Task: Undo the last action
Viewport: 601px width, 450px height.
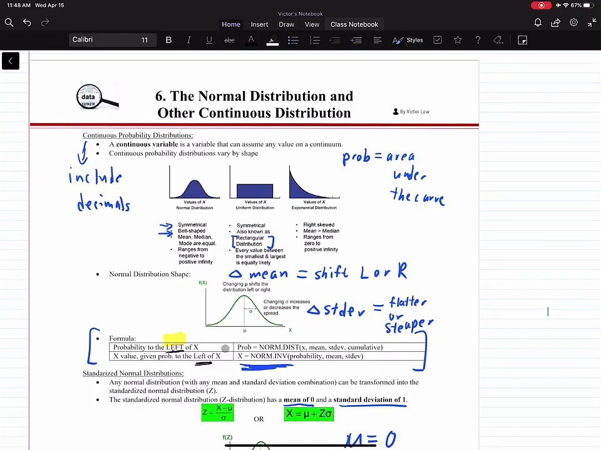Action: (x=27, y=22)
